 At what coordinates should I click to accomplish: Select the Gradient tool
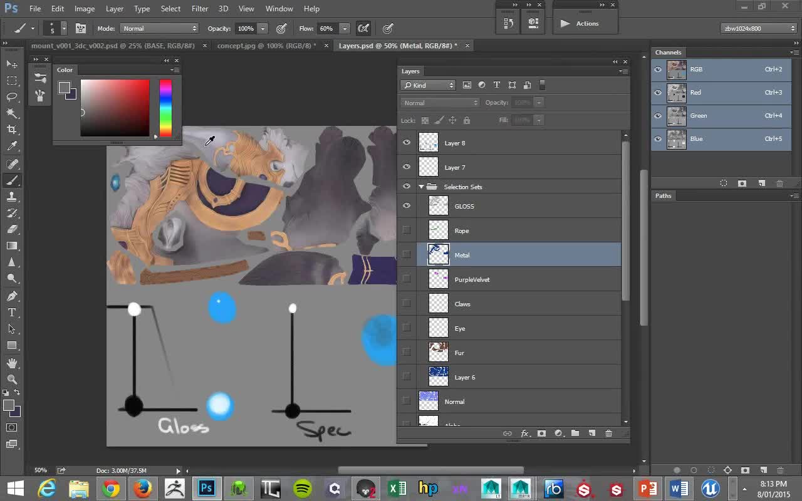click(12, 246)
